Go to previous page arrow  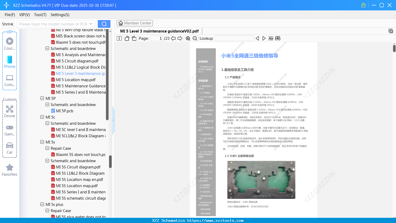tap(173, 38)
